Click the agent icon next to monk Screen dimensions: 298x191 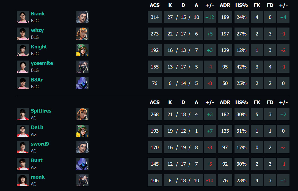coord(82,180)
